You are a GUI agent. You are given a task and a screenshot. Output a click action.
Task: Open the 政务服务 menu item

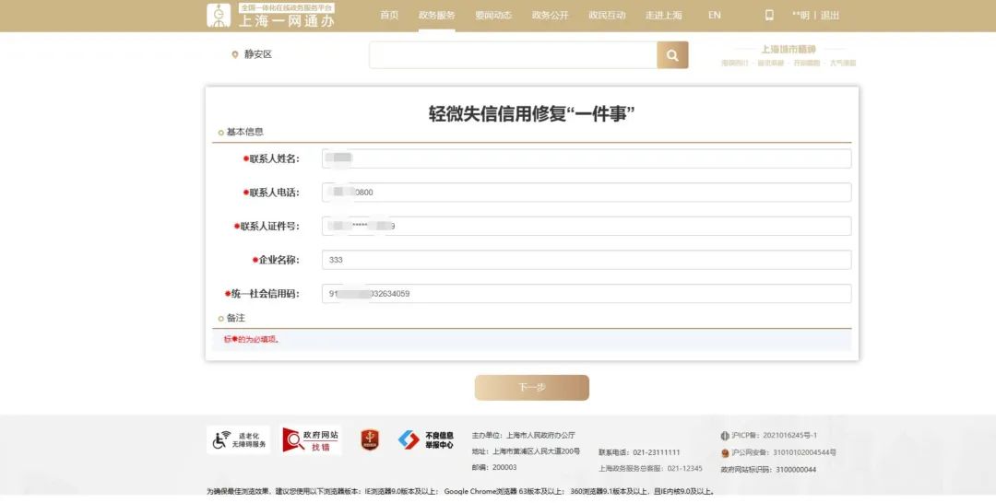[436, 16]
